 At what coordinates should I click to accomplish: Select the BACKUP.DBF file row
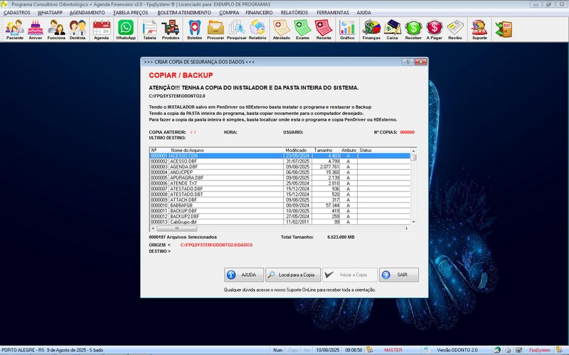pyautogui.click(x=213, y=211)
